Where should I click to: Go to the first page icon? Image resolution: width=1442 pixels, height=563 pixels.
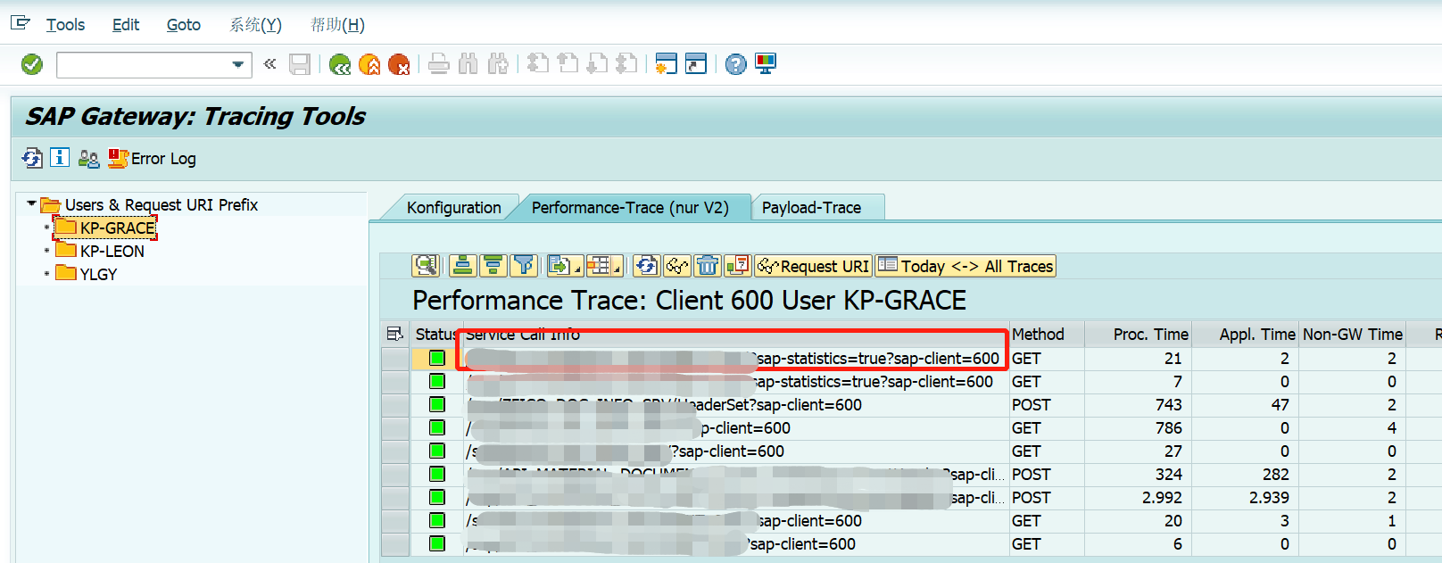537,64
